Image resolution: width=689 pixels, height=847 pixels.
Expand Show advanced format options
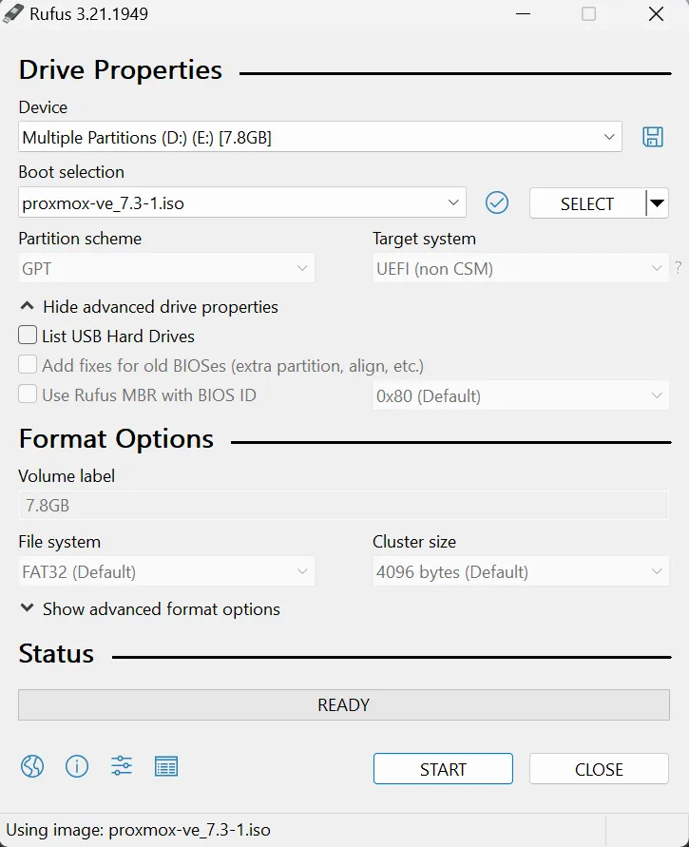point(150,609)
